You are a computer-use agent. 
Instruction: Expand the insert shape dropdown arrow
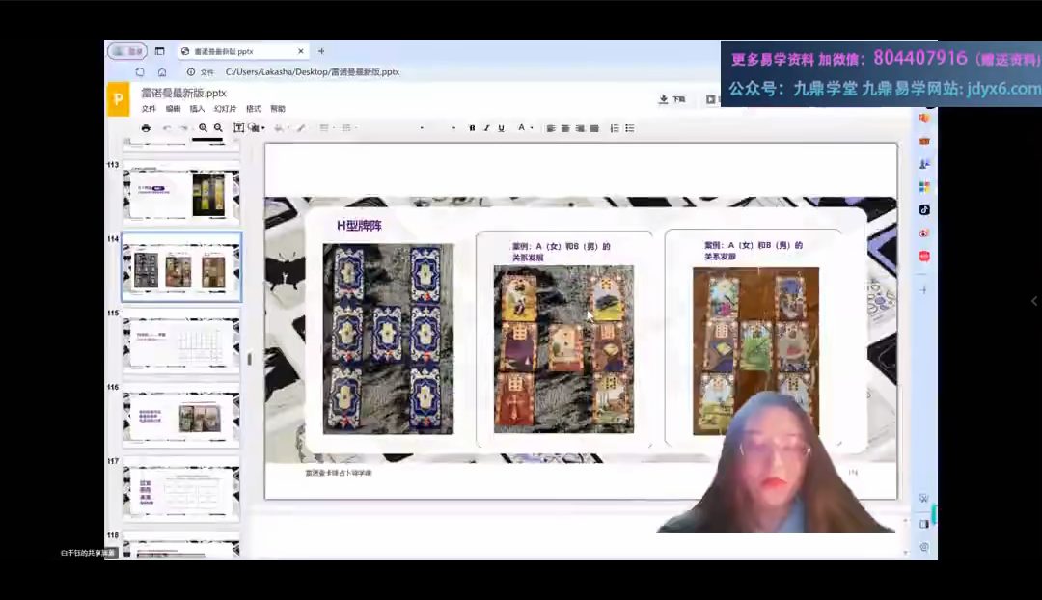pyautogui.click(x=262, y=128)
